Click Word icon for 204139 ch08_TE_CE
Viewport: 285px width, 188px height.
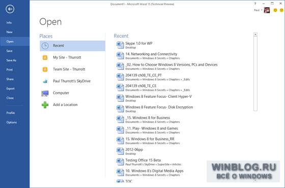click(x=120, y=87)
